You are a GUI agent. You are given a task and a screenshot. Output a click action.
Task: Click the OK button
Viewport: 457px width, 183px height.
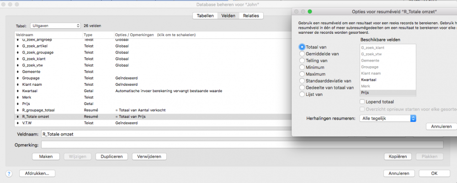434,173
